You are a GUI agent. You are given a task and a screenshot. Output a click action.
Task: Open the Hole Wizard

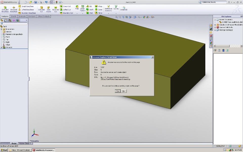pos(49,9)
